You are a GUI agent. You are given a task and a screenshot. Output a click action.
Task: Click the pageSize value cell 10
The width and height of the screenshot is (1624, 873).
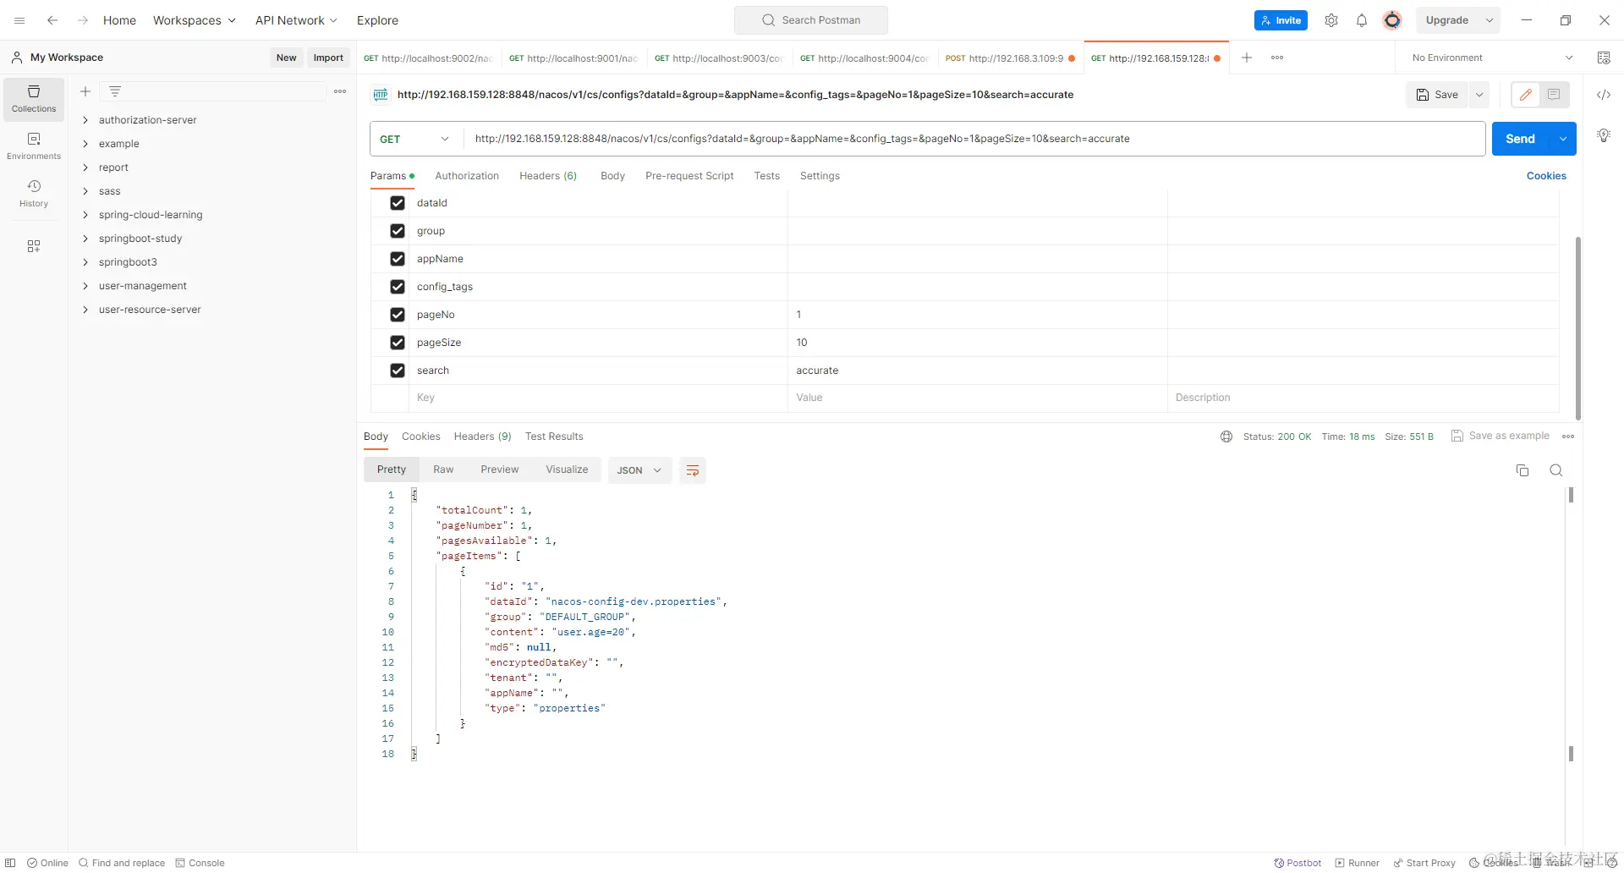coord(977,343)
